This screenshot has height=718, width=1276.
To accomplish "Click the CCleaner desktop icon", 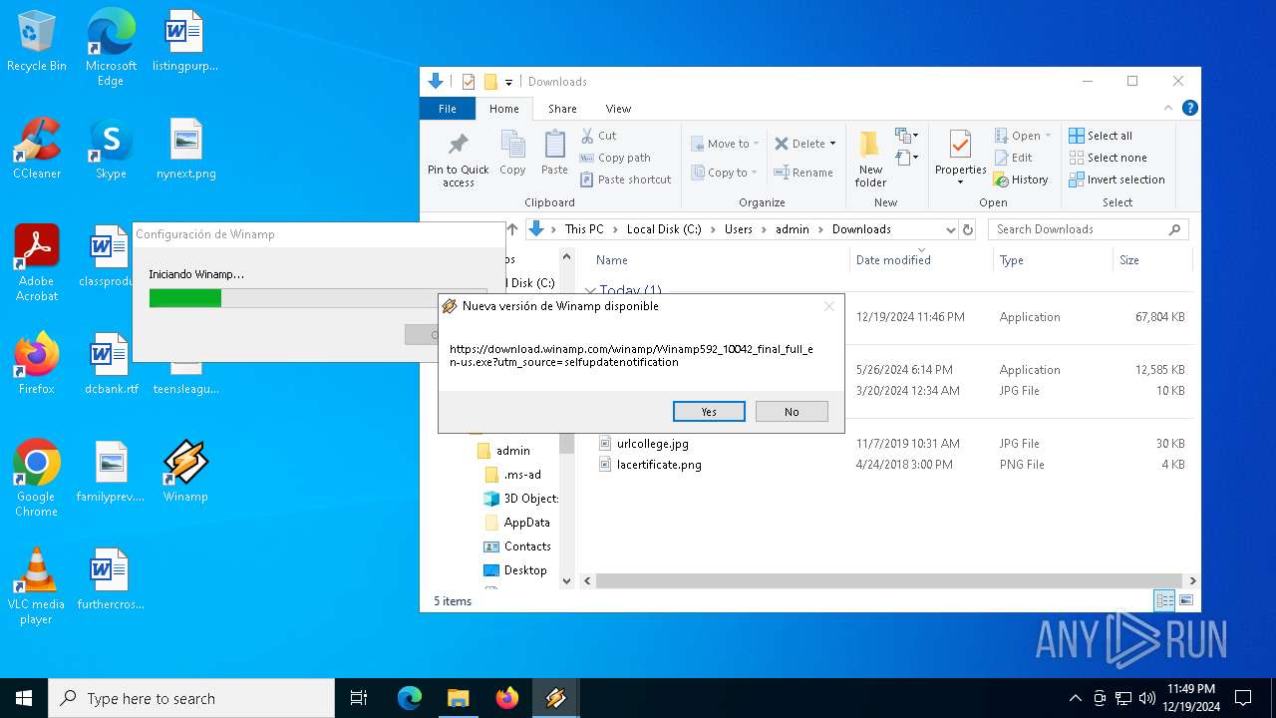I will pos(37,148).
